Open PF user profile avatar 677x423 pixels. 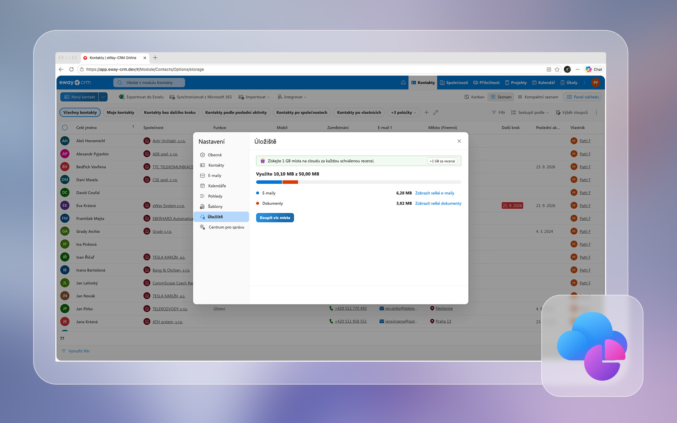[x=596, y=82]
